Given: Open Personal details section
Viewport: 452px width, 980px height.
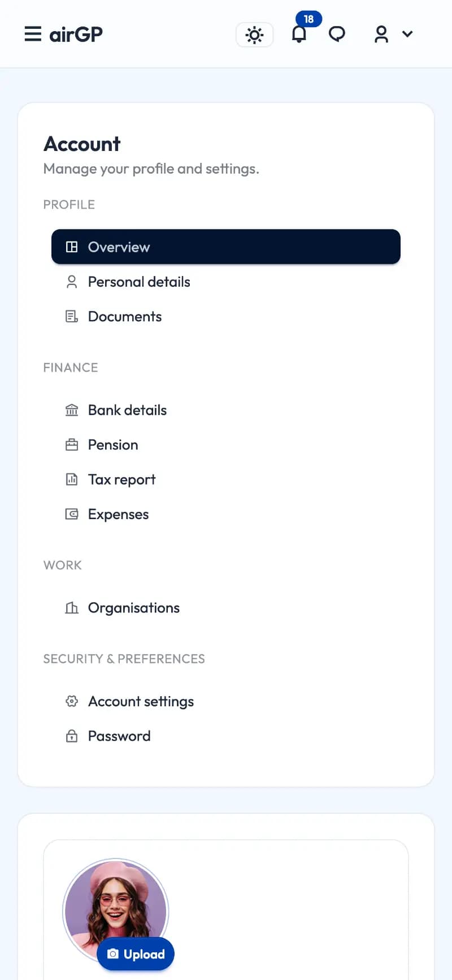Looking at the screenshot, I should pyautogui.click(x=139, y=282).
